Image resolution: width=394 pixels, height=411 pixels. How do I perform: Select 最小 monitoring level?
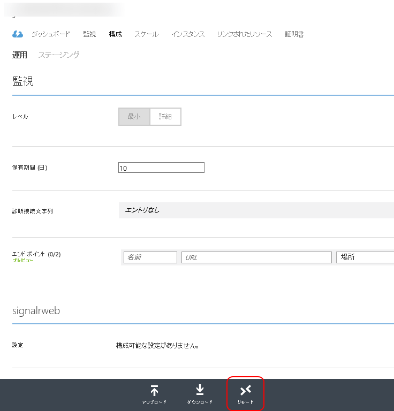pyautogui.click(x=134, y=117)
